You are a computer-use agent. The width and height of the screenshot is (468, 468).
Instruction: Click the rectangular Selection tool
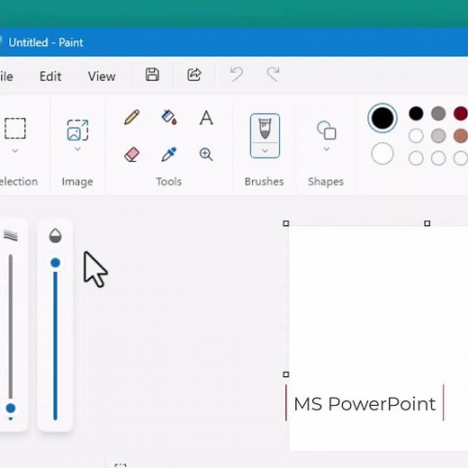[x=15, y=129]
